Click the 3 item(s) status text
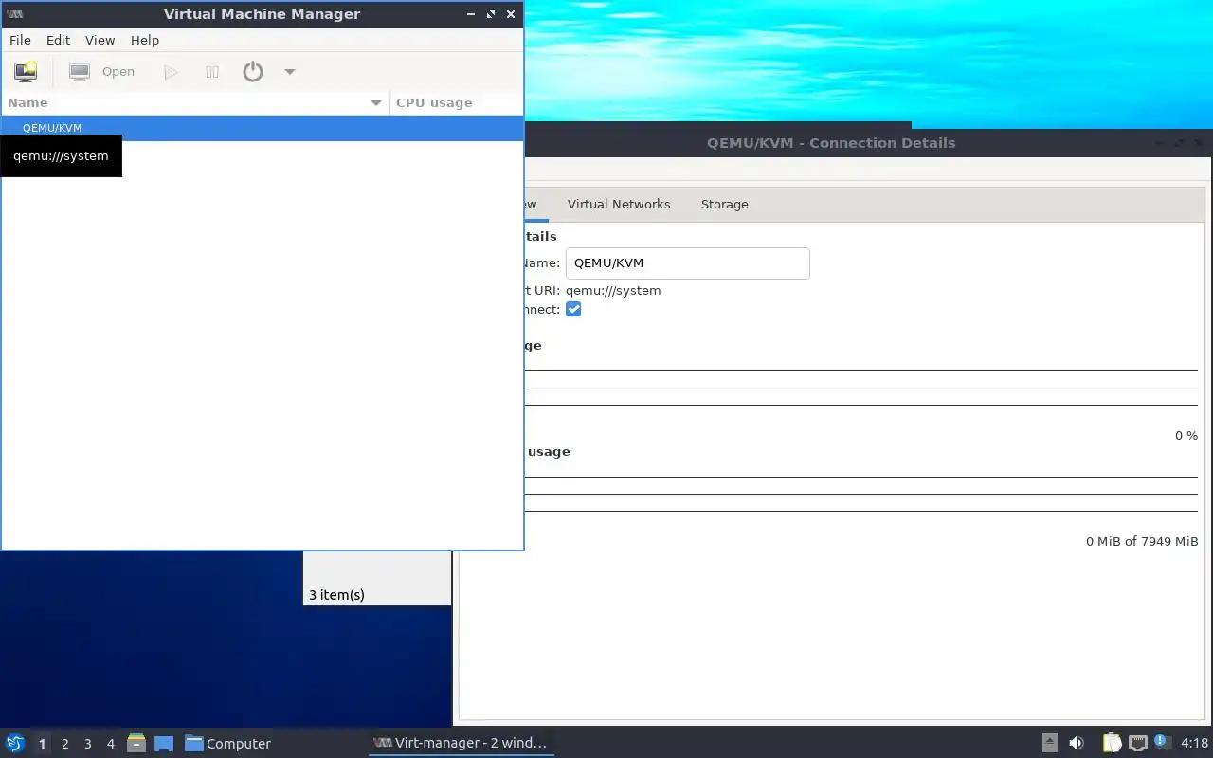 336,595
